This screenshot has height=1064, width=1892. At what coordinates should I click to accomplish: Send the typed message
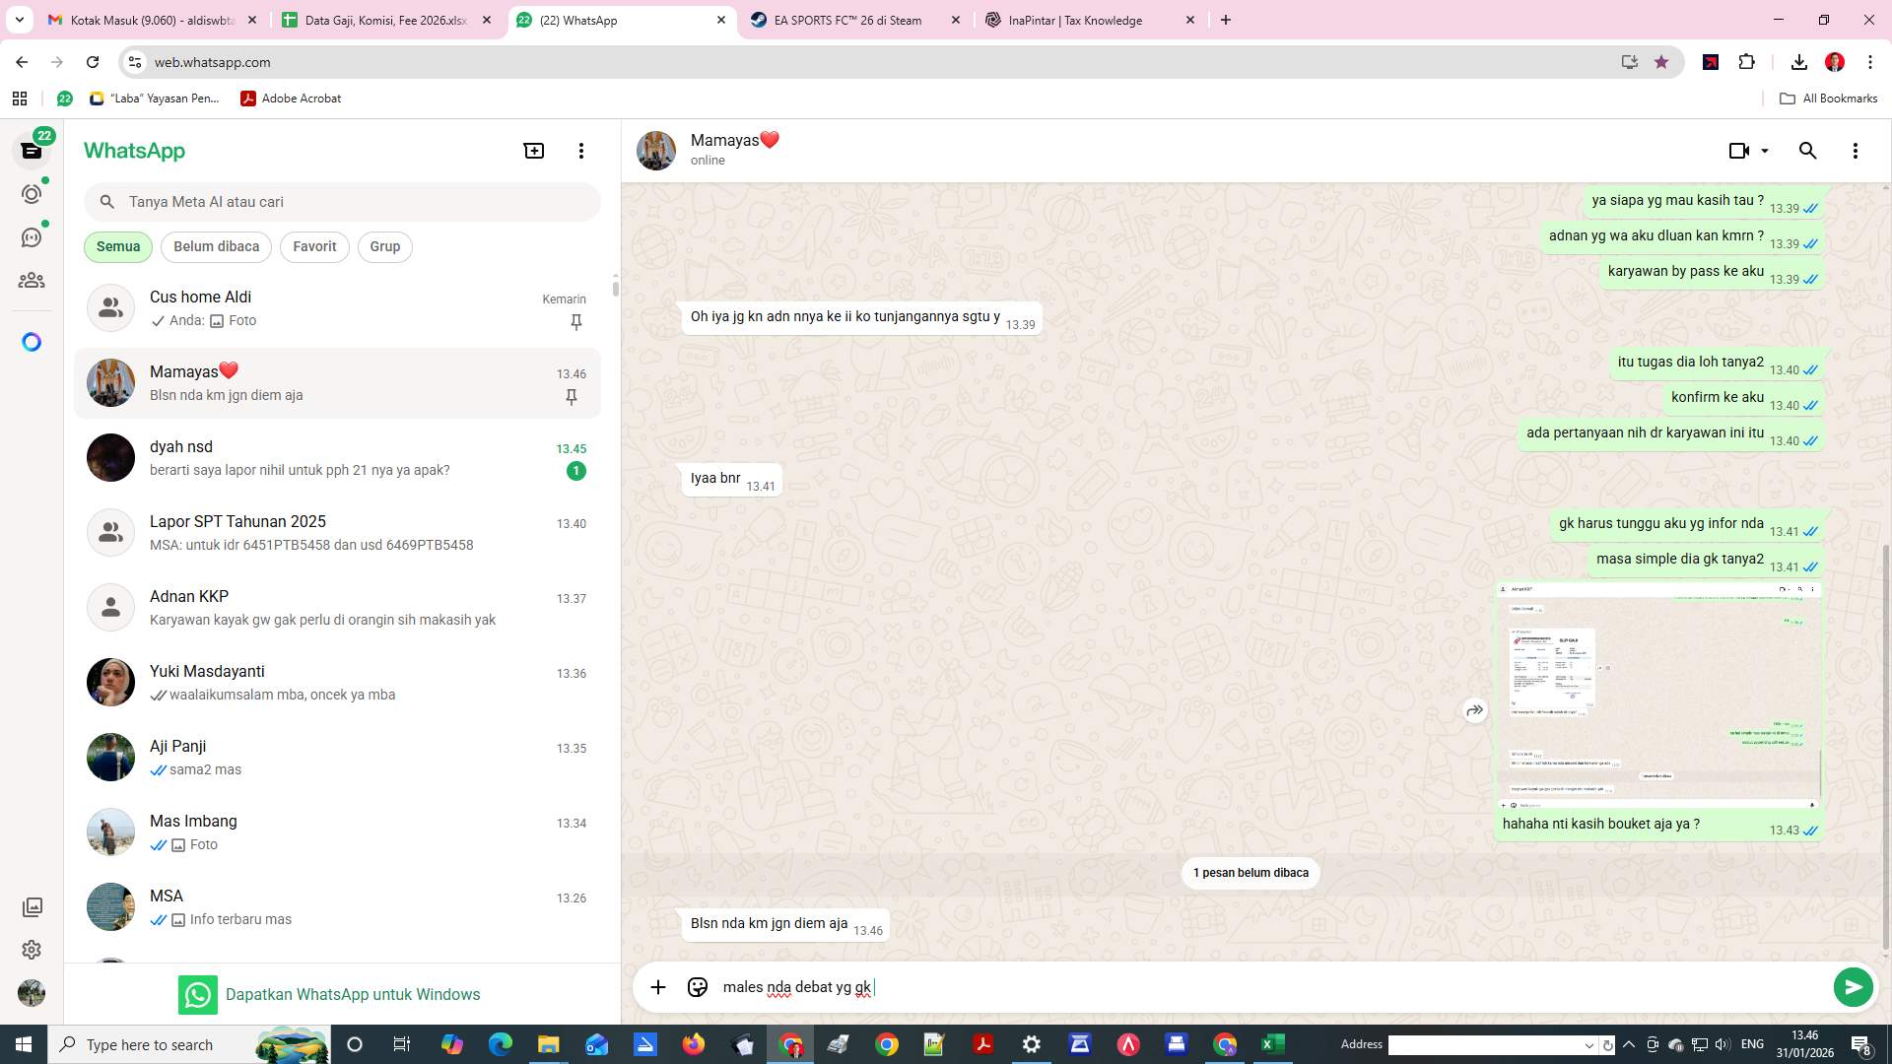1853,987
